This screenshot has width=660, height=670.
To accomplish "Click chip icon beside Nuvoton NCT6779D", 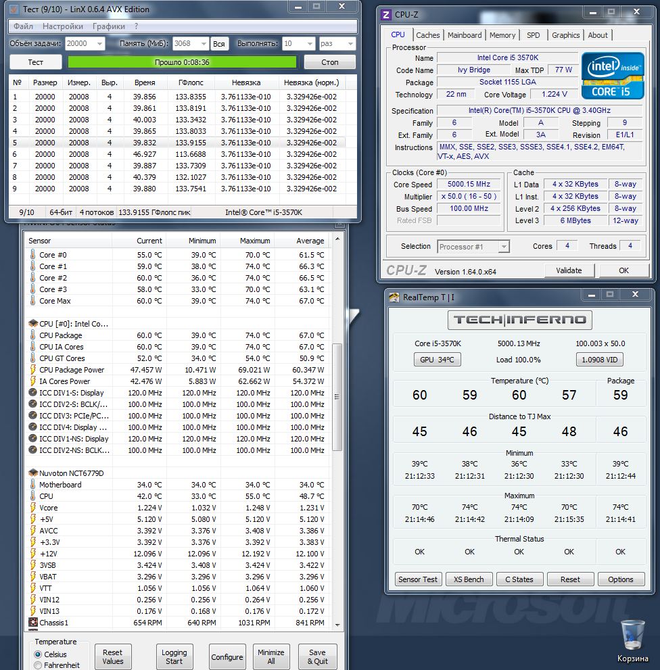I will click(33, 473).
